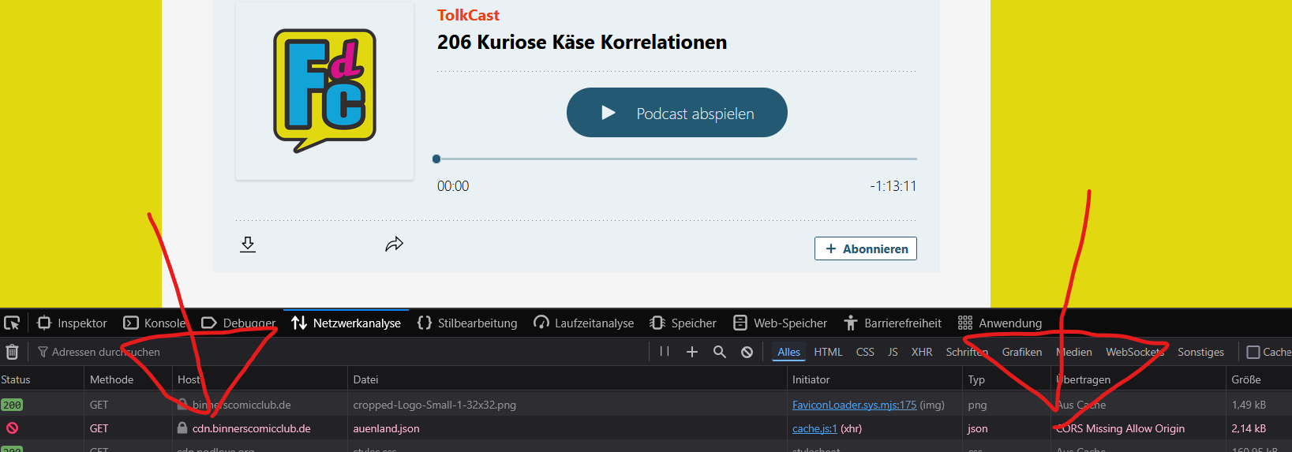Click the share arrow icon
Viewport: 1292px width, 452px height.
point(394,244)
